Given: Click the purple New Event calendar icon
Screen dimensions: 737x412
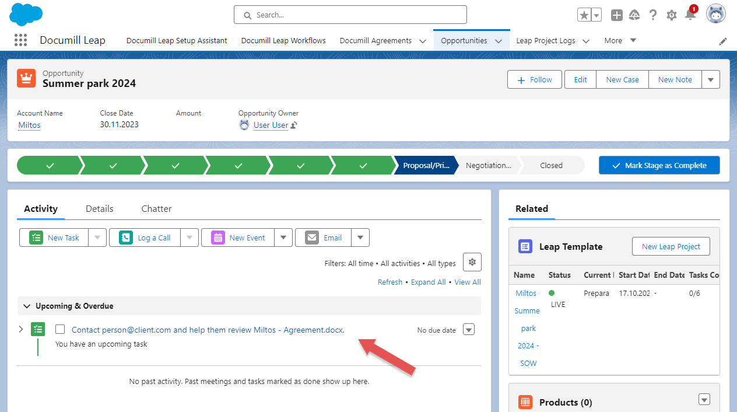Looking at the screenshot, I should 218,237.
